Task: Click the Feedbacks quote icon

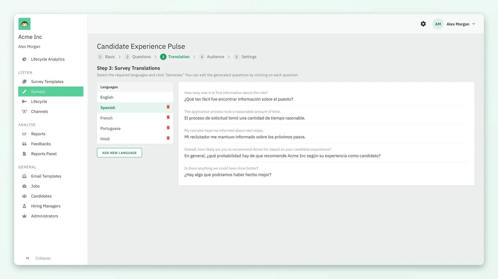Action: tap(24, 144)
